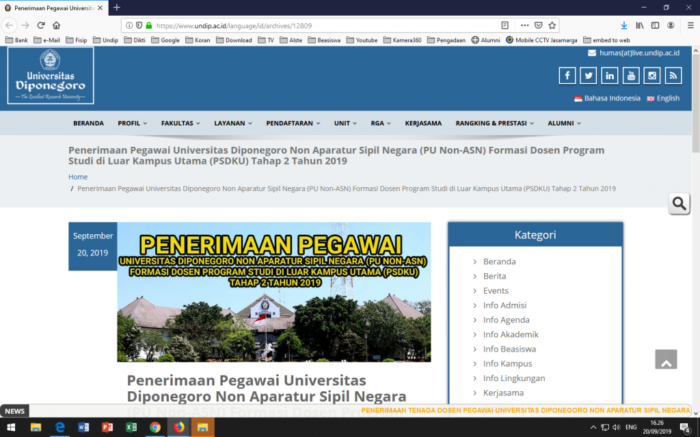700x437 pixels.
Task: Expand the PROFIL dropdown menu
Action: pos(132,124)
